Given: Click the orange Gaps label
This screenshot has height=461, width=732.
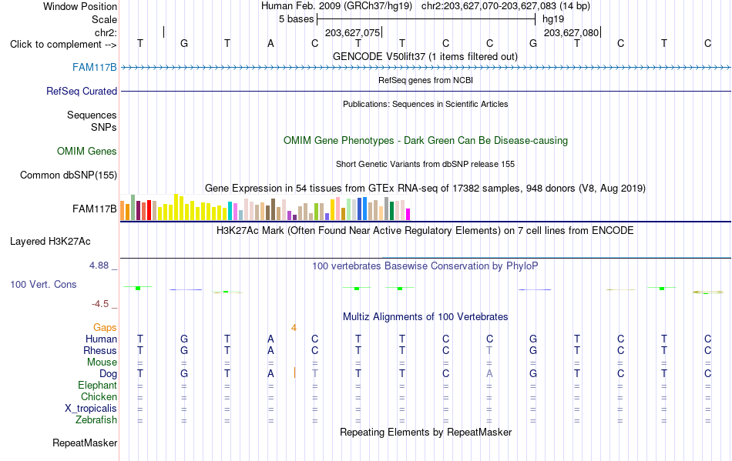Looking at the screenshot, I should pos(105,328).
